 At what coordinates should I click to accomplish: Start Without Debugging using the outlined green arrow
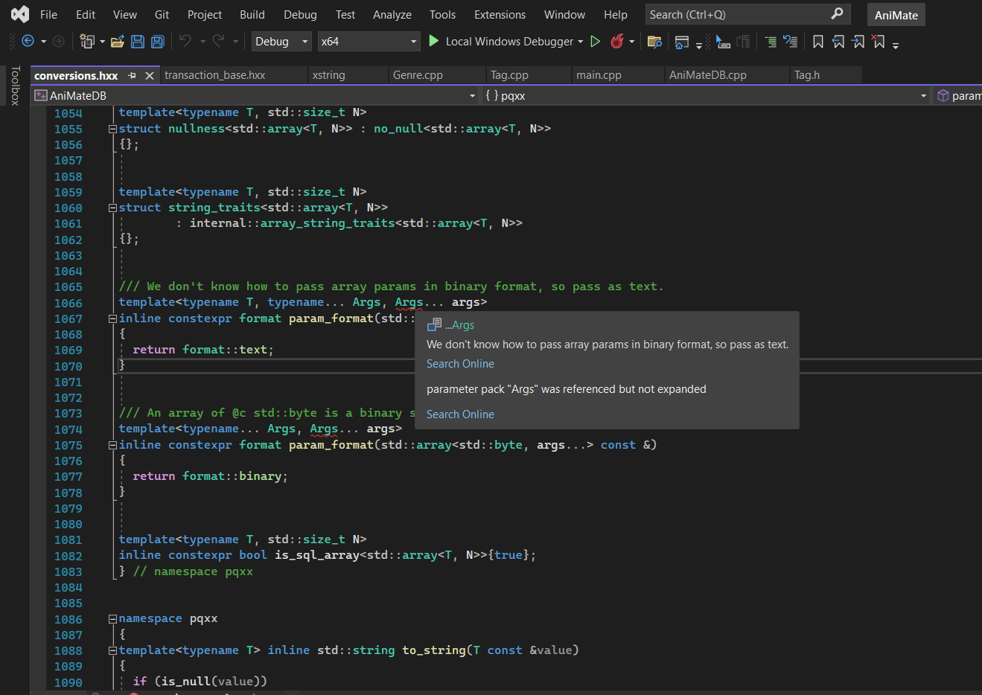coord(596,42)
